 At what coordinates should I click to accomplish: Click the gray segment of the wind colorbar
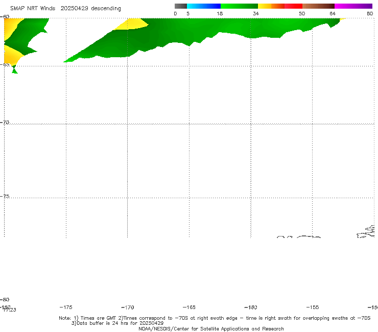(181, 6)
